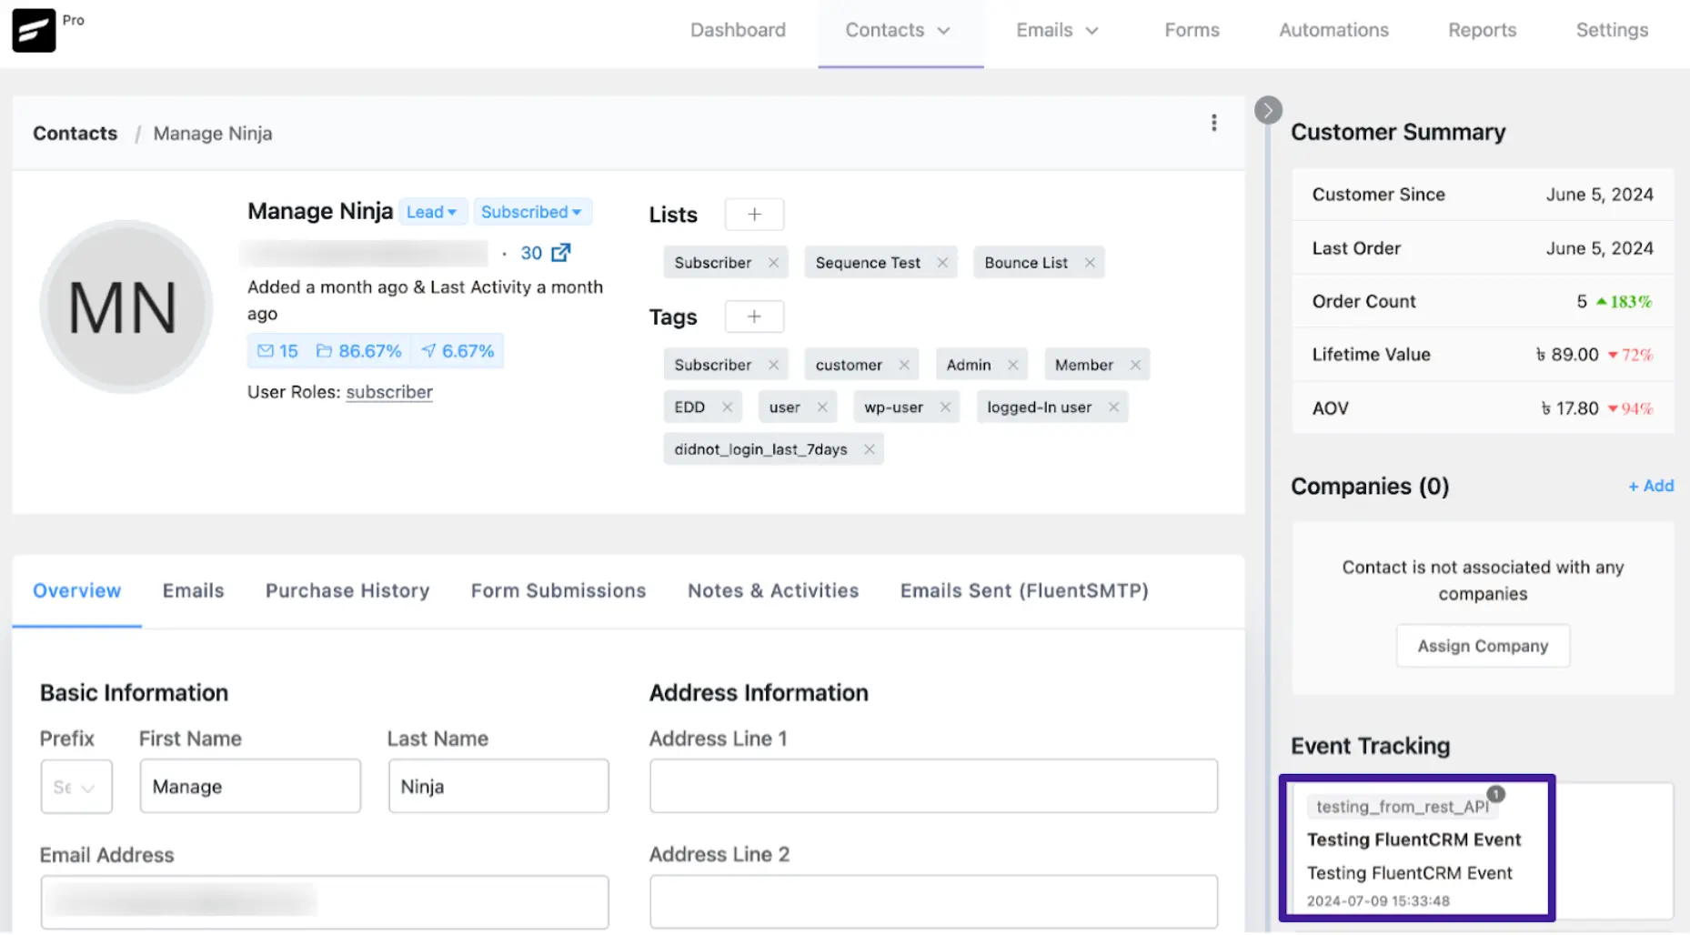Click the emails sent count 15

[x=278, y=351]
